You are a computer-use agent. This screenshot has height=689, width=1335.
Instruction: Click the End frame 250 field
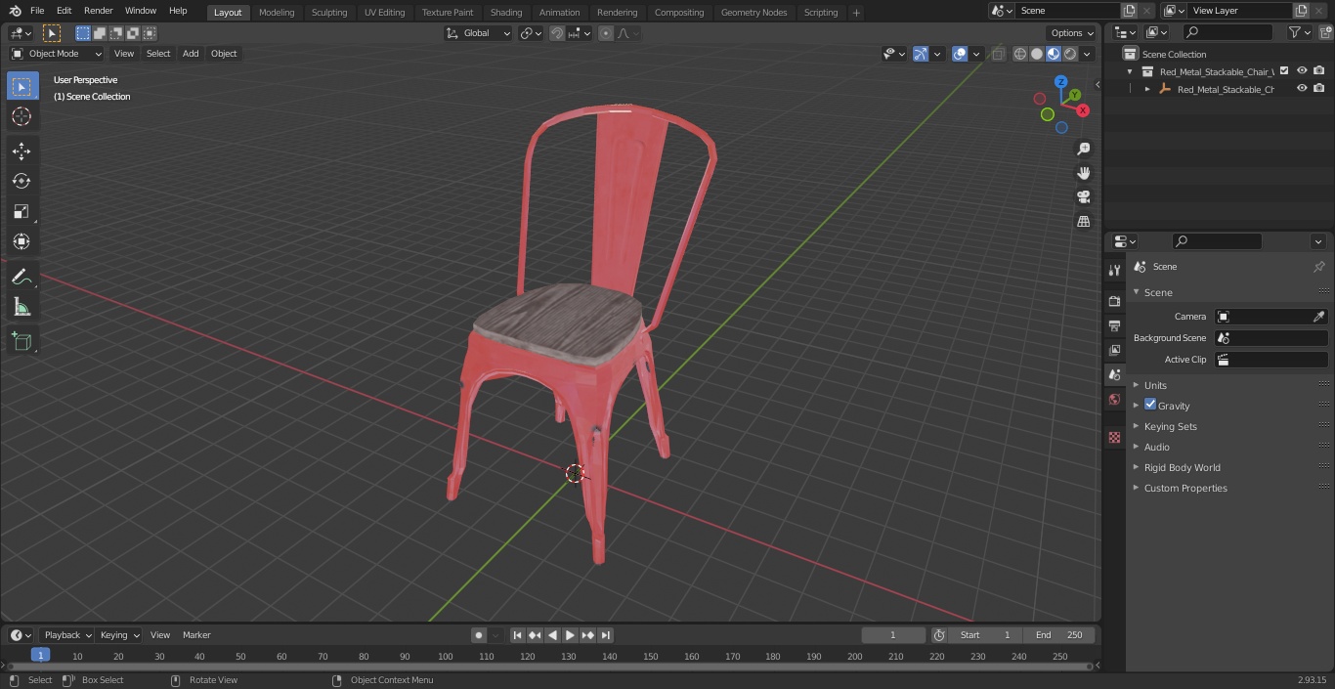coord(1060,635)
